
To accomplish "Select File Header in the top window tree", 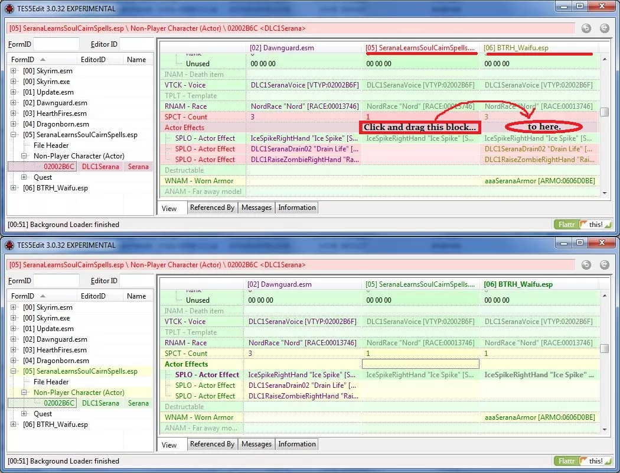I will point(51,145).
